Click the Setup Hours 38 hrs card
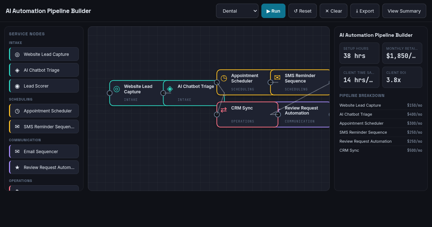Screen dimensions: 432x227 tap(359, 53)
